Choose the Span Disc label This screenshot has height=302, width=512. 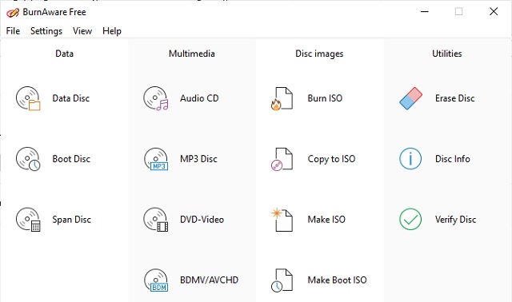click(71, 220)
